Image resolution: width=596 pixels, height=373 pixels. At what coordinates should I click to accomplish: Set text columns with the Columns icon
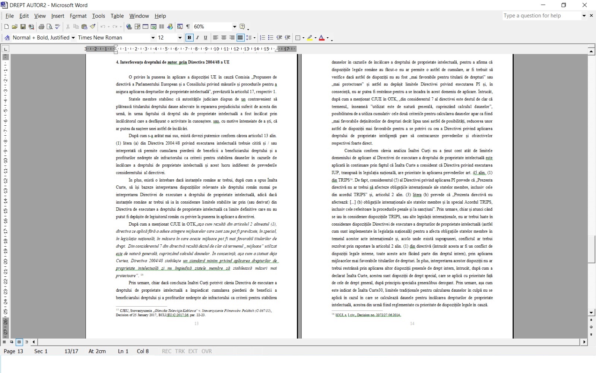162,27
